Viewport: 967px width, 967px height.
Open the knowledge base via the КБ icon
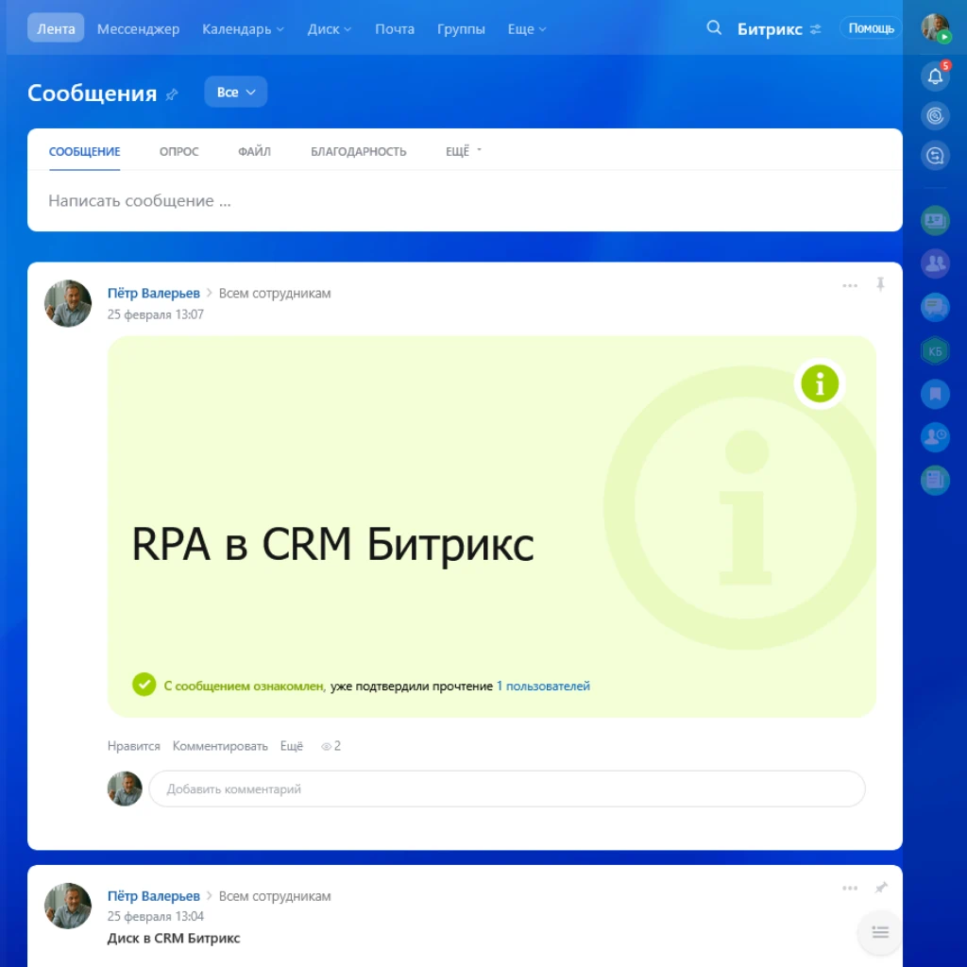coord(934,349)
